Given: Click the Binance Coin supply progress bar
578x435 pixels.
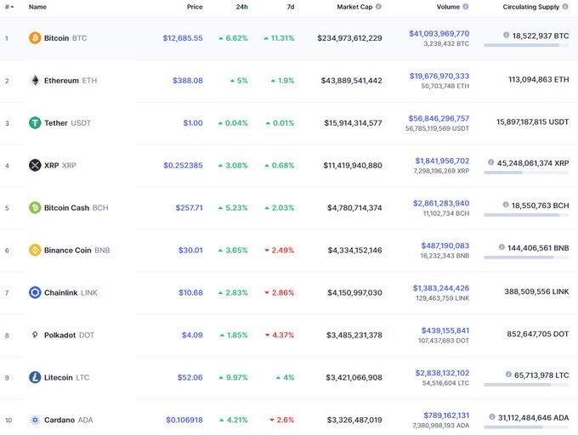Looking at the screenshot, I should (x=526, y=257).
